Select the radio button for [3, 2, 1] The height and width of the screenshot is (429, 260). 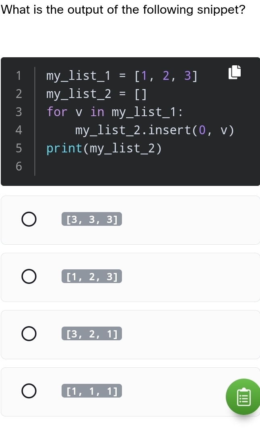pyautogui.click(x=29, y=333)
